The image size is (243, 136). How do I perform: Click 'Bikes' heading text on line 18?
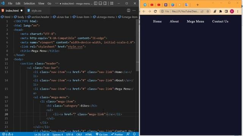(85, 106)
